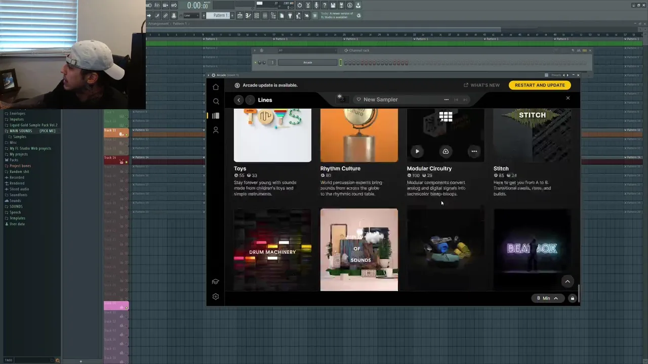The width and height of the screenshot is (648, 364).
Task: Open the Beatbox line
Action: pos(532,250)
